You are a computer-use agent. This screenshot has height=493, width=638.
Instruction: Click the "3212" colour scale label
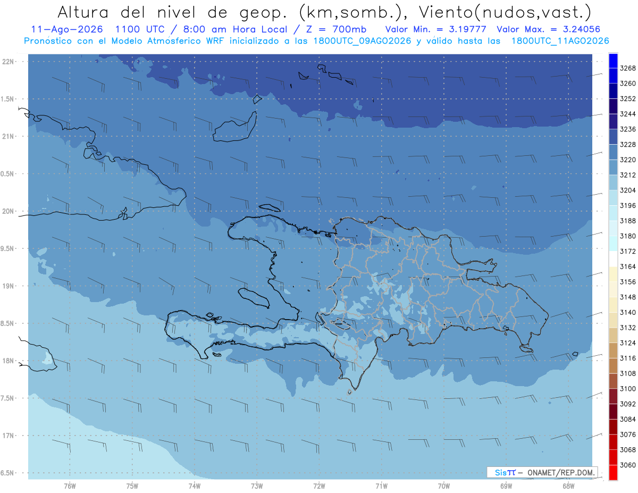(628, 175)
